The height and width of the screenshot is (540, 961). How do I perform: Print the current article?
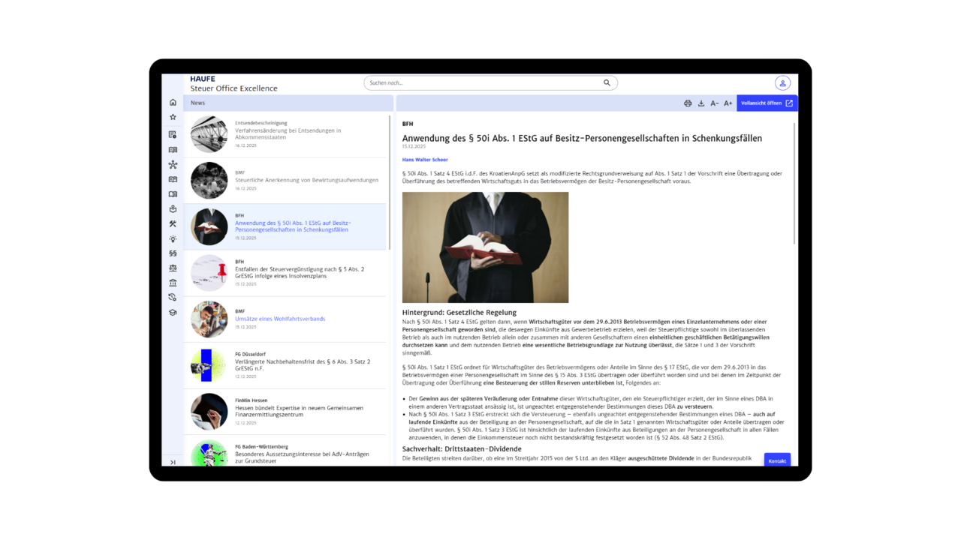[688, 103]
